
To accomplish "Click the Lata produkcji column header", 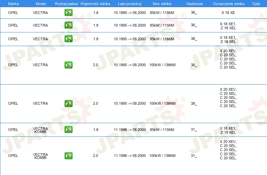I will pyautogui.click(x=130, y=4).
